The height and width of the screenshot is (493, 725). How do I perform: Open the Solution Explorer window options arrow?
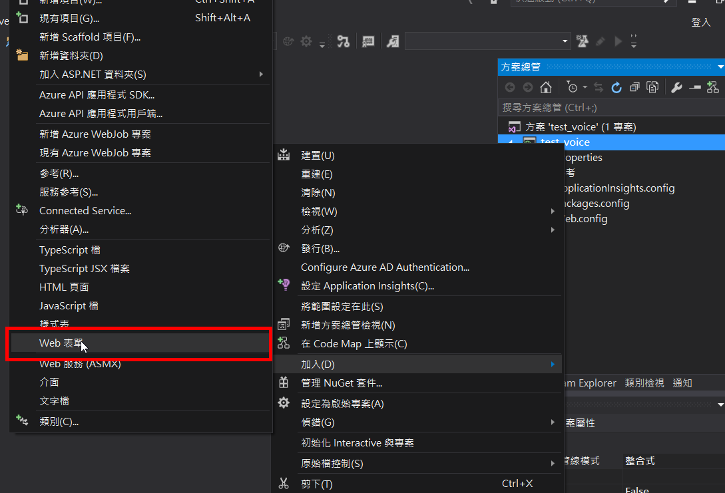(x=720, y=67)
